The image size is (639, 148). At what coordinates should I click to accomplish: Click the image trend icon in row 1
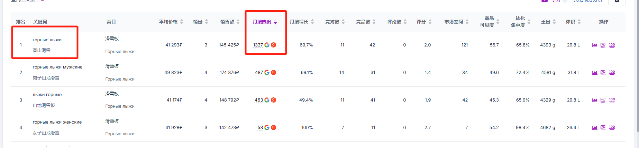coord(603,45)
